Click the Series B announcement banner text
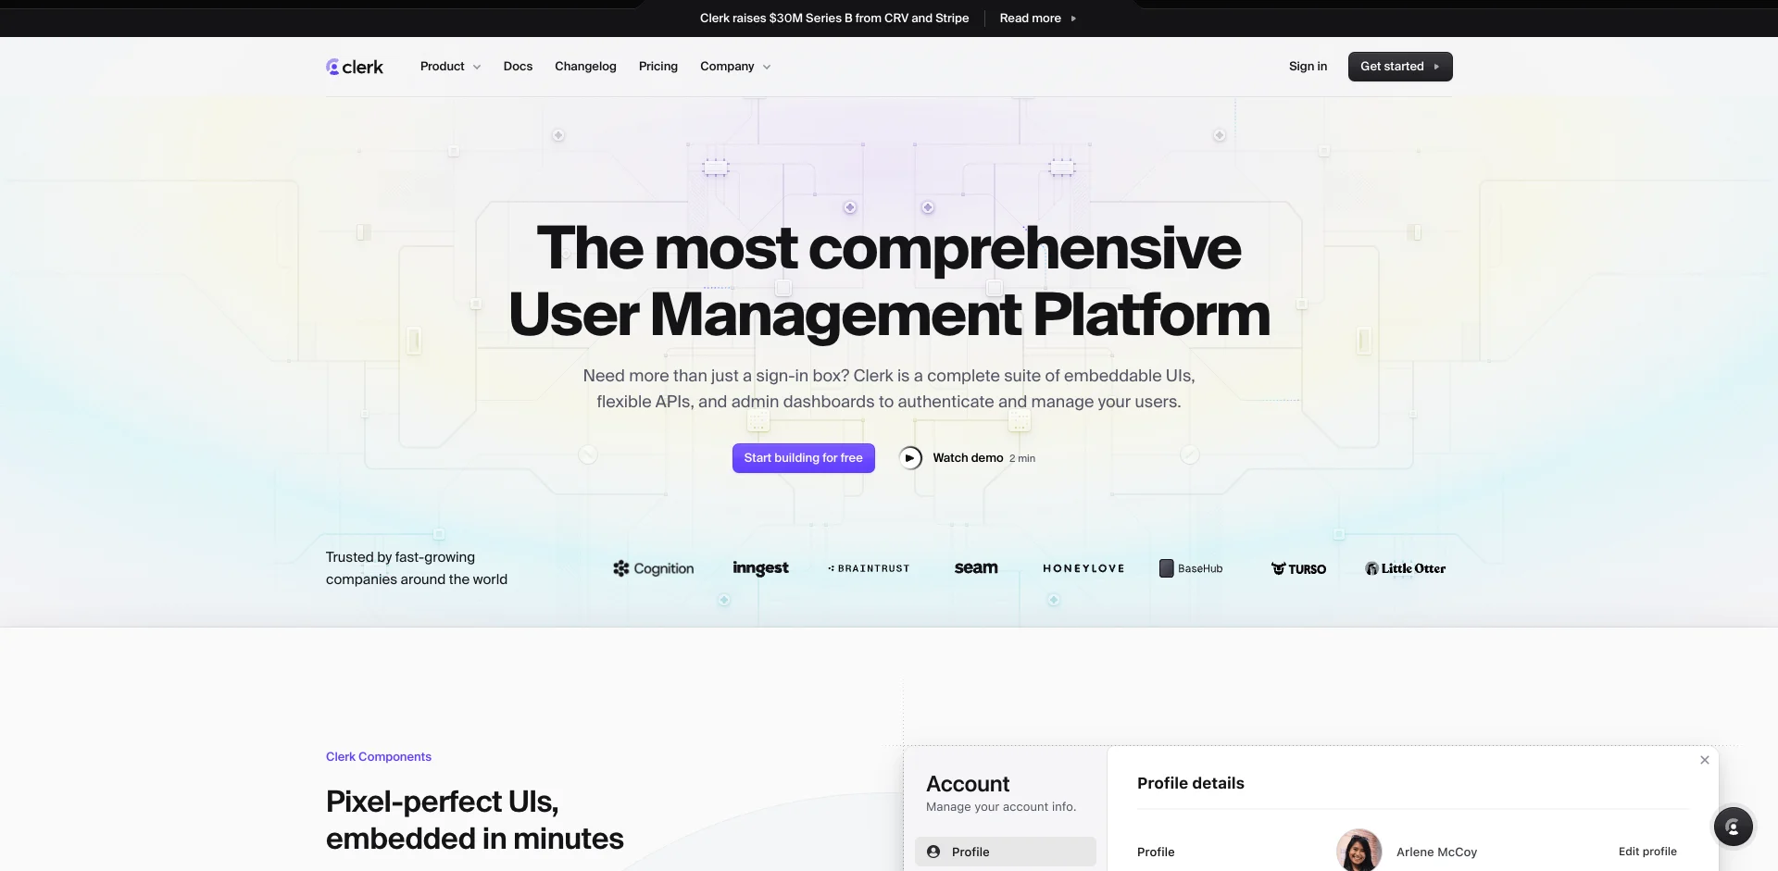 click(x=834, y=19)
